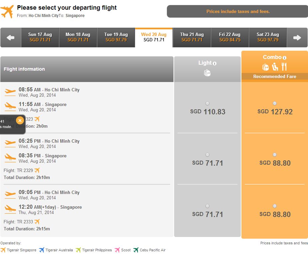Pick Combo fare for the 09:05 PM flight

tap(275, 206)
